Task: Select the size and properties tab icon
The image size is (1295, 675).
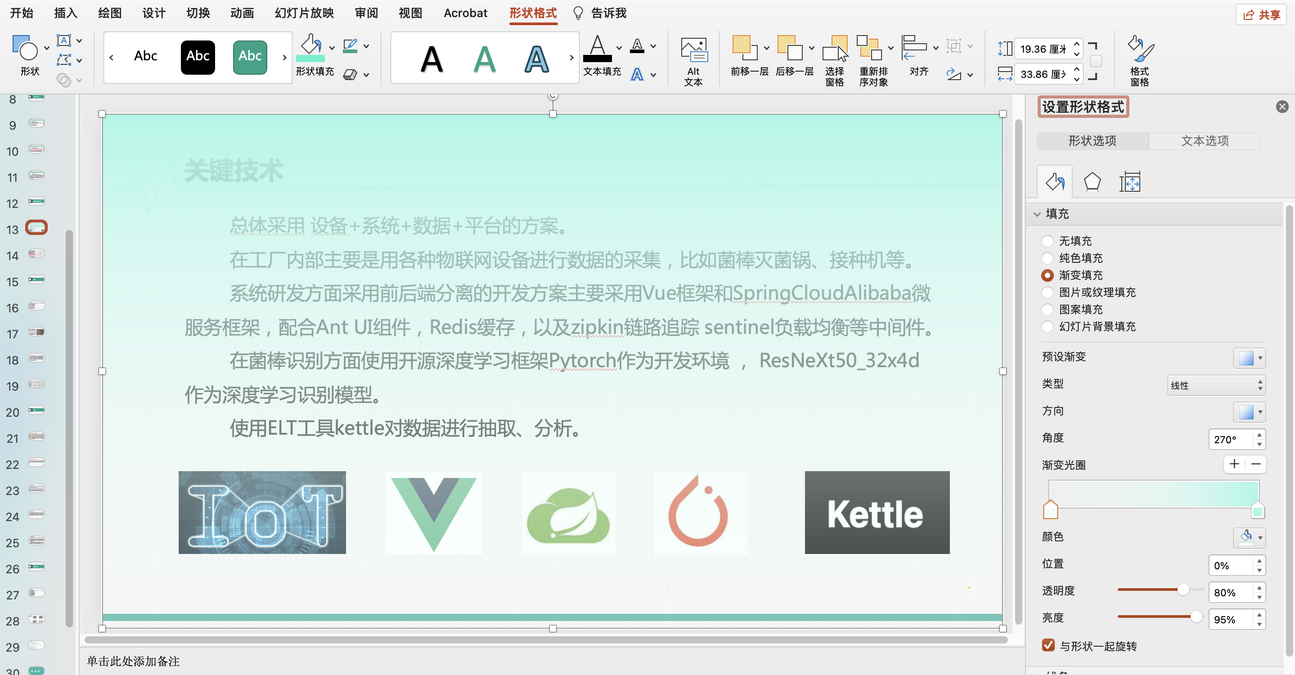Action: [x=1129, y=182]
